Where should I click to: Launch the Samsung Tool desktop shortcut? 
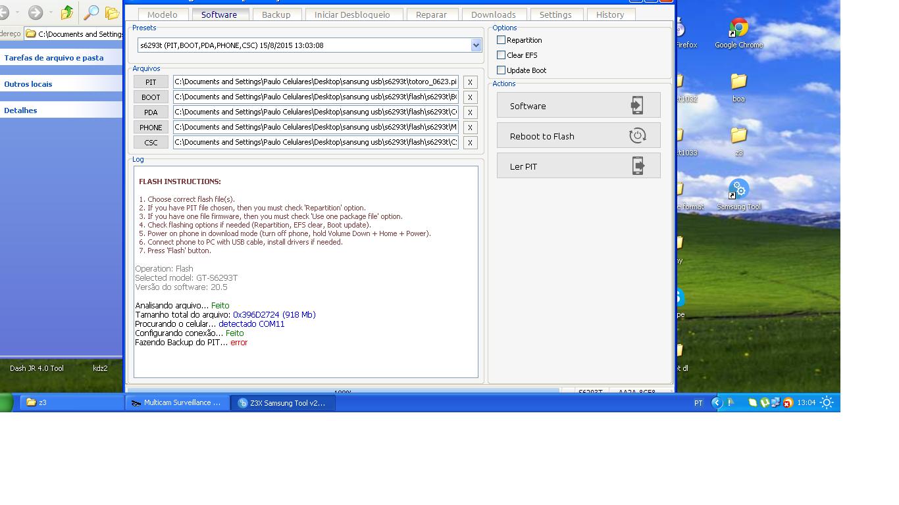738,195
